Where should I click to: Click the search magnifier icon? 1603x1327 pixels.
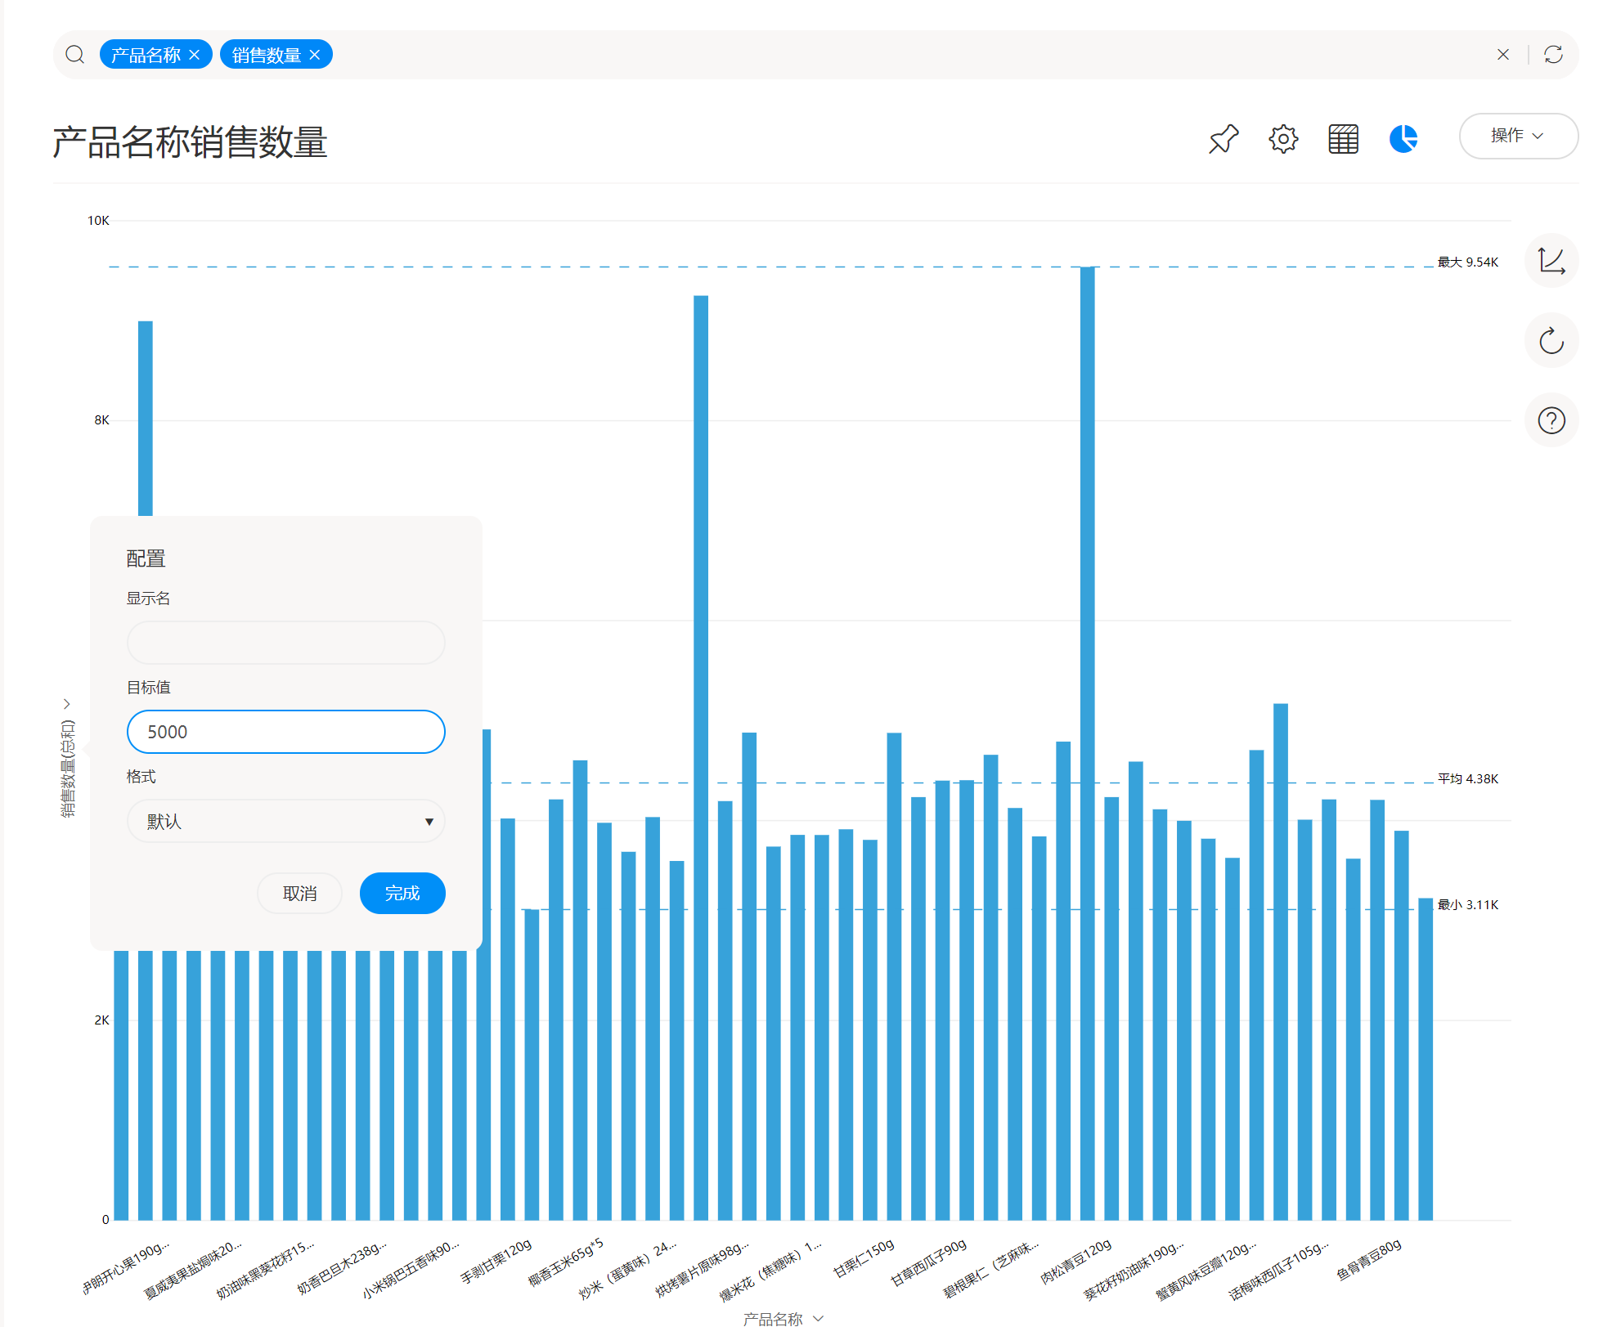coord(75,55)
